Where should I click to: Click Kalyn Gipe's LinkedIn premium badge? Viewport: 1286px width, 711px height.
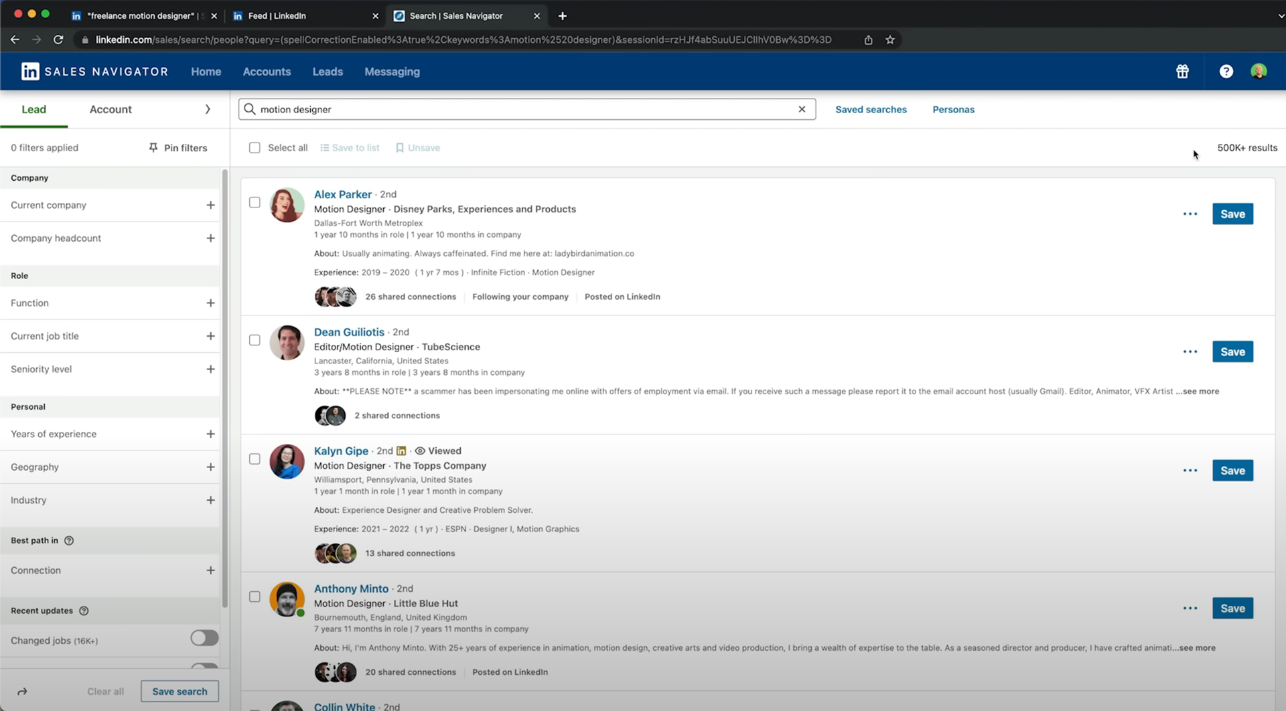click(x=401, y=451)
